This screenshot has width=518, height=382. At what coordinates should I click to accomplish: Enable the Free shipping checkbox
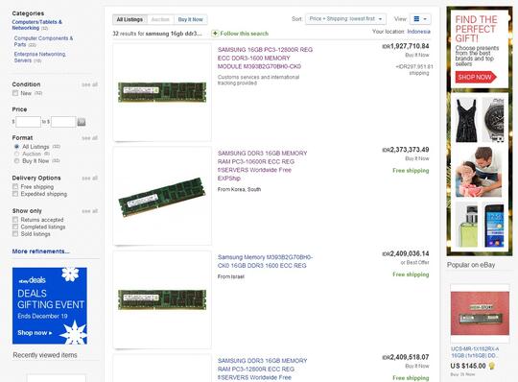pyautogui.click(x=15, y=187)
